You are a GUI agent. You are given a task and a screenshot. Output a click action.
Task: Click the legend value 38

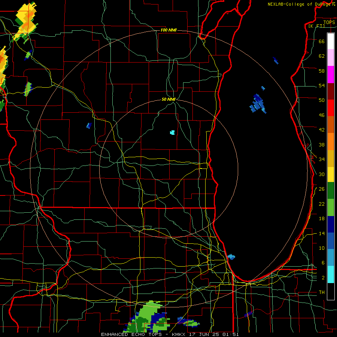(322, 145)
